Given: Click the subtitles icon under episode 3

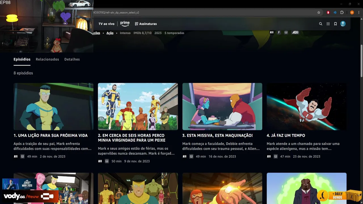Looking at the screenshot, I should coord(191,156).
